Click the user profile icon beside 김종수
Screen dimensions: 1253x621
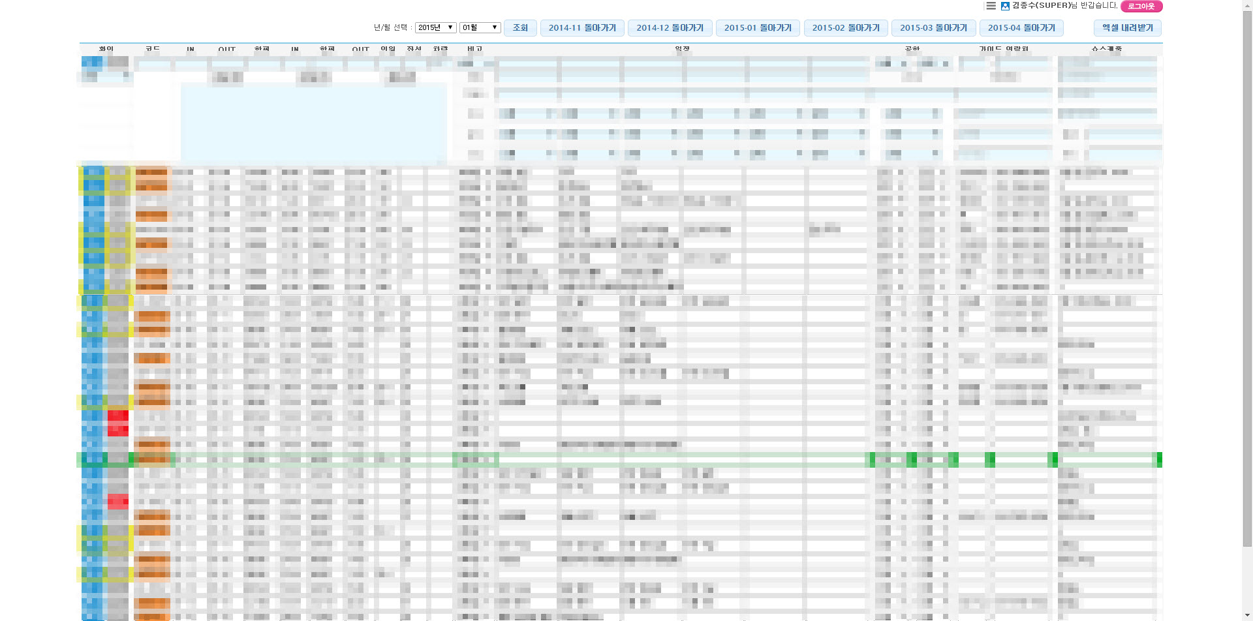(x=1005, y=6)
